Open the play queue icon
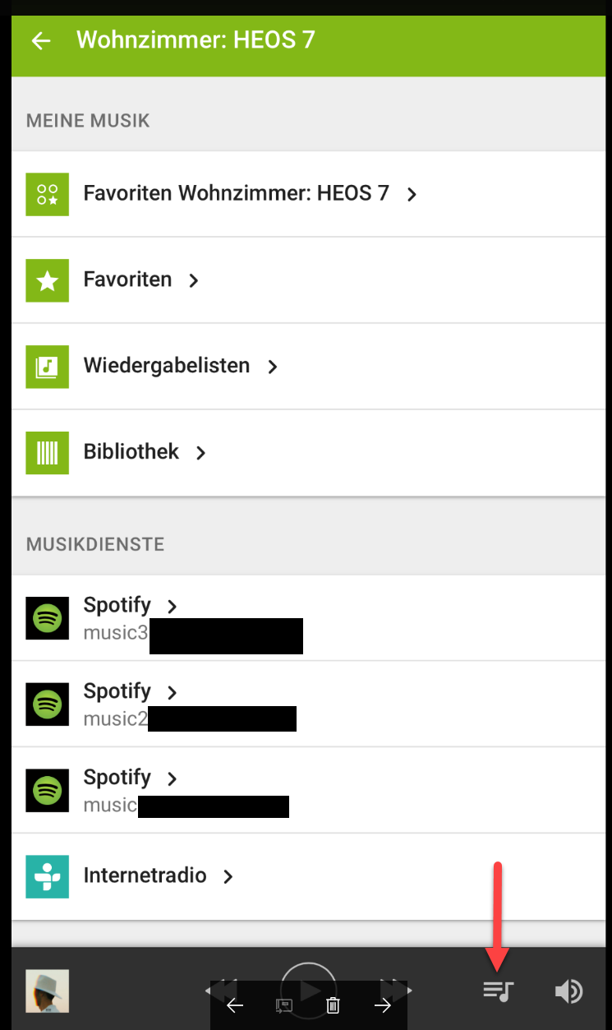 (498, 991)
